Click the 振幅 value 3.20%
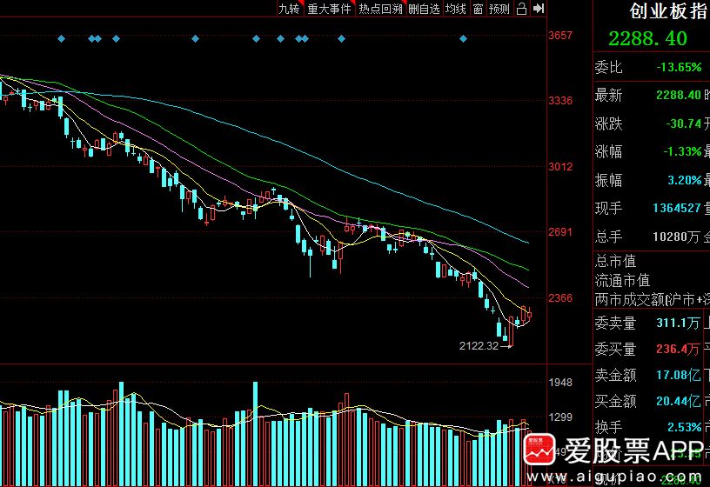The width and height of the screenshot is (710, 487). [x=685, y=180]
